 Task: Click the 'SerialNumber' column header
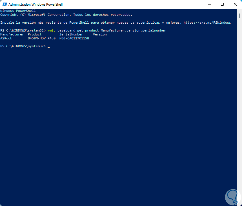71,34
